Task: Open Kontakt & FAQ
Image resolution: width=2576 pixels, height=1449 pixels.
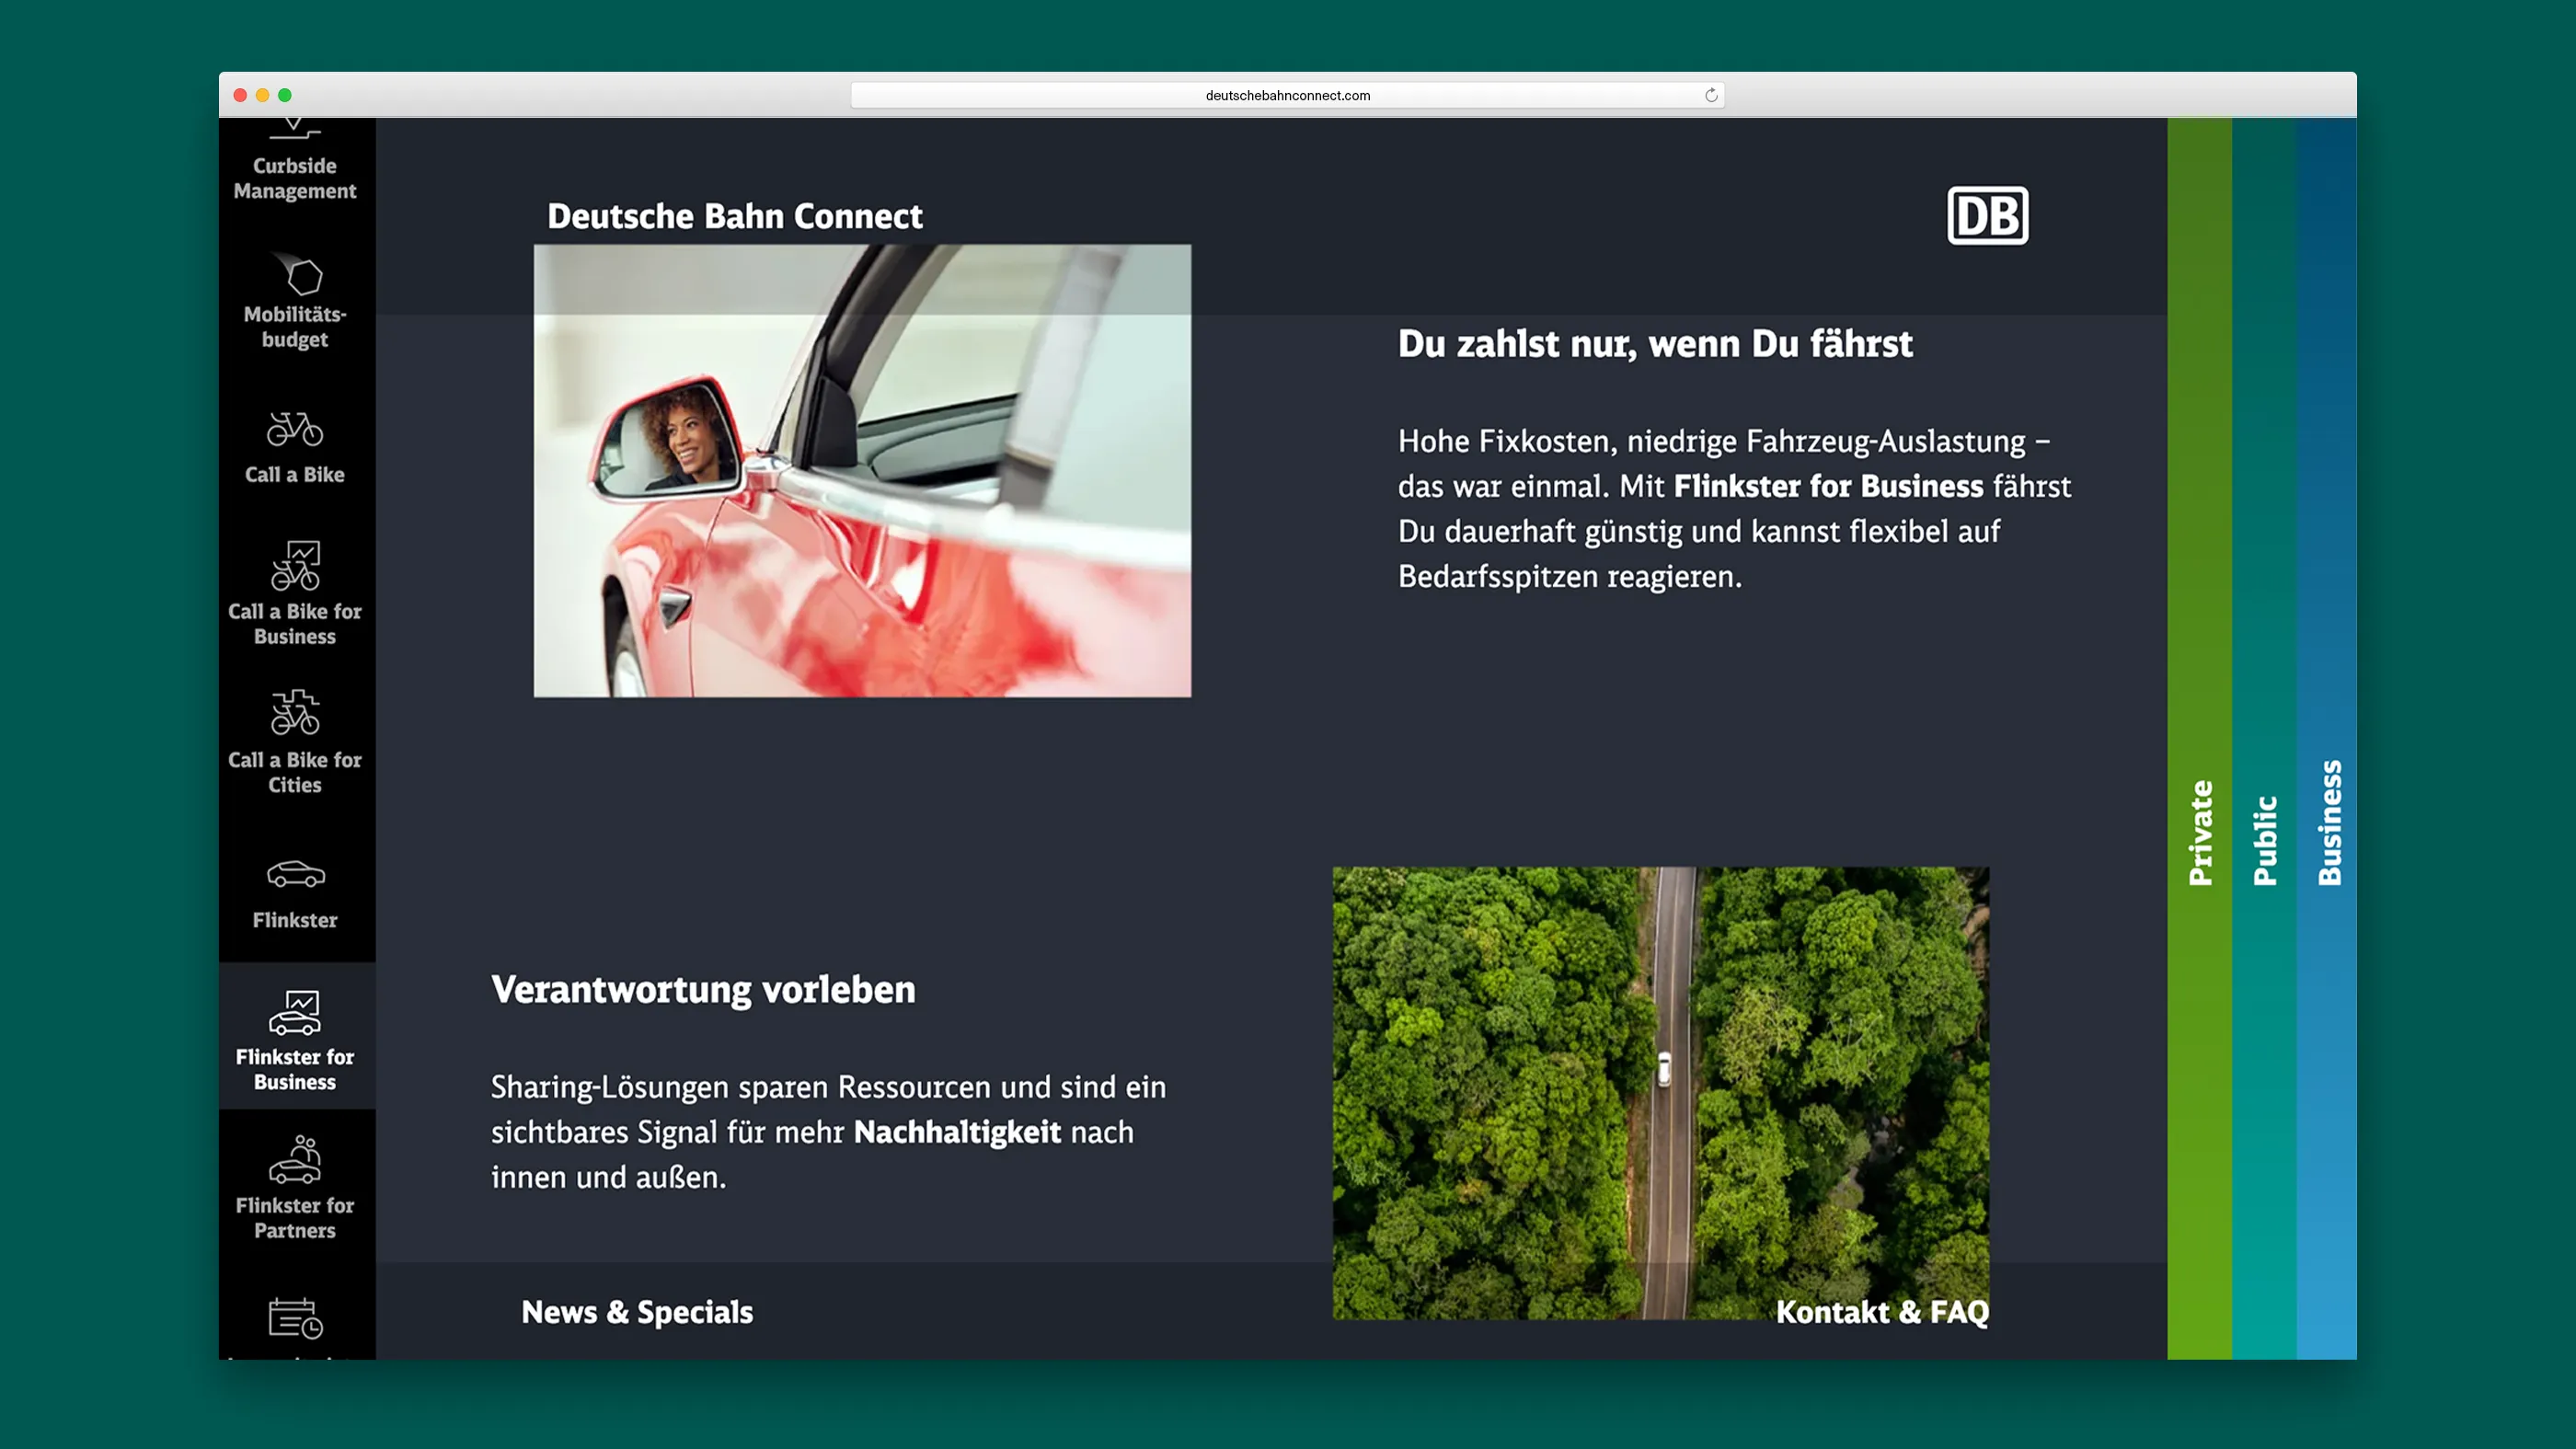Action: (x=1882, y=1312)
